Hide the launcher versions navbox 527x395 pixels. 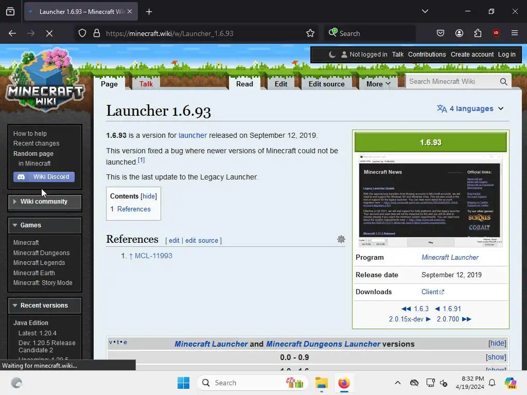point(497,343)
